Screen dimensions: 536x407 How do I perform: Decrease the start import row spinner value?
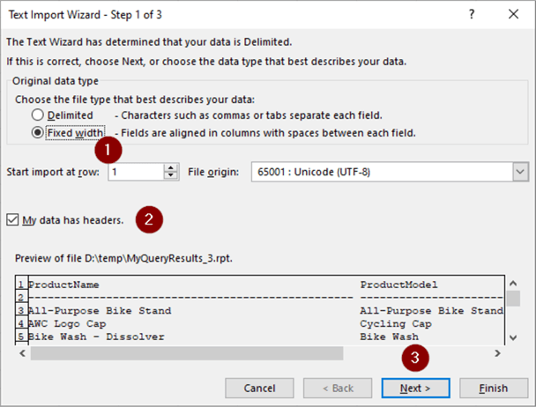(x=170, y=175)
